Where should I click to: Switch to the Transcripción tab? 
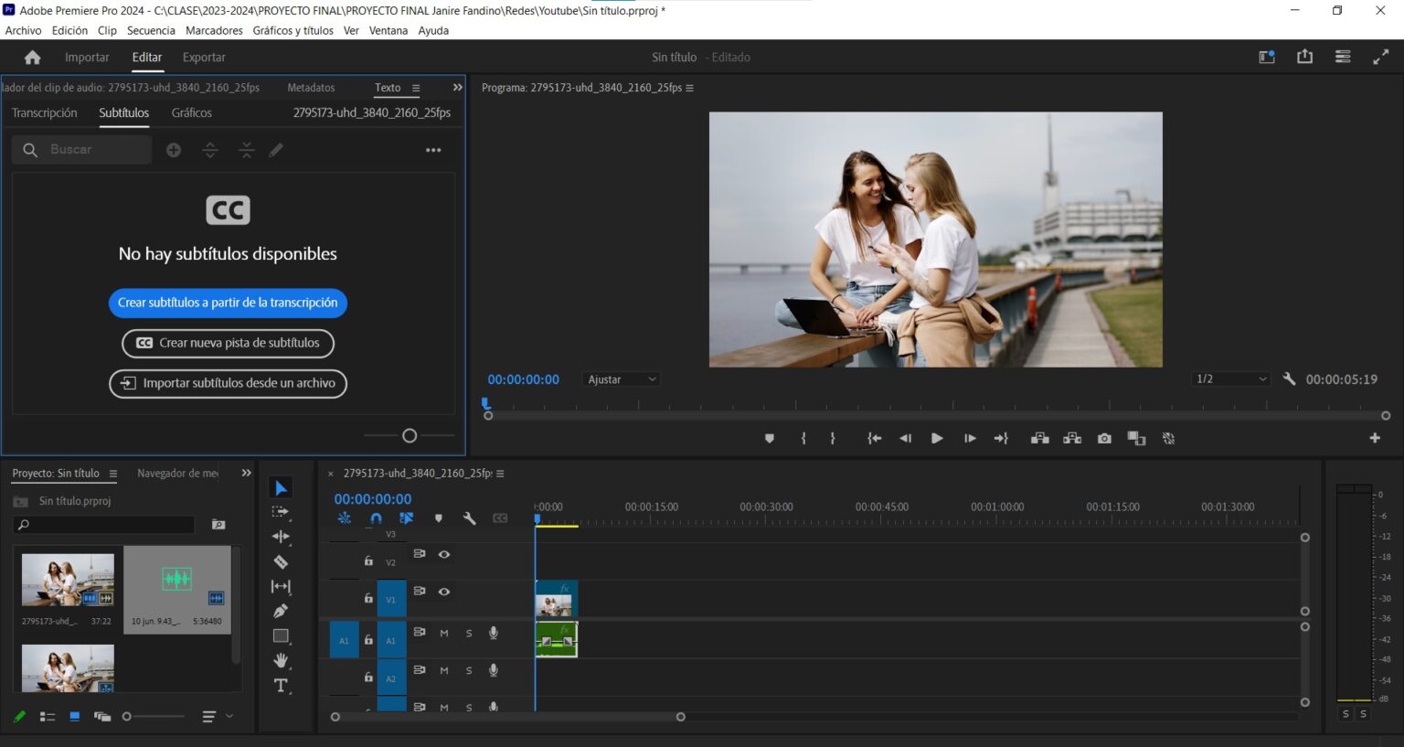(45, 113)
